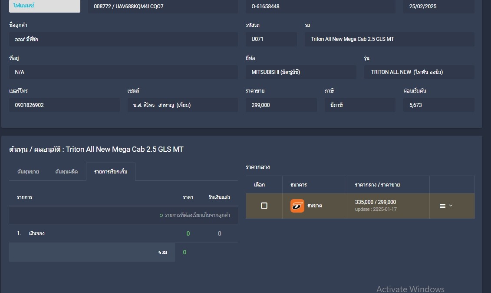Click the ราคากลาง section heading
The width and height of the screenshot is (491, 293).
tap(258, 167)
